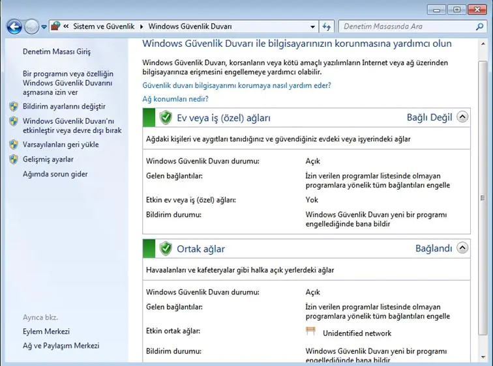Viewport: 493px width, 366px height.
Task: Click the search magnifier icon
Action: 479,27
